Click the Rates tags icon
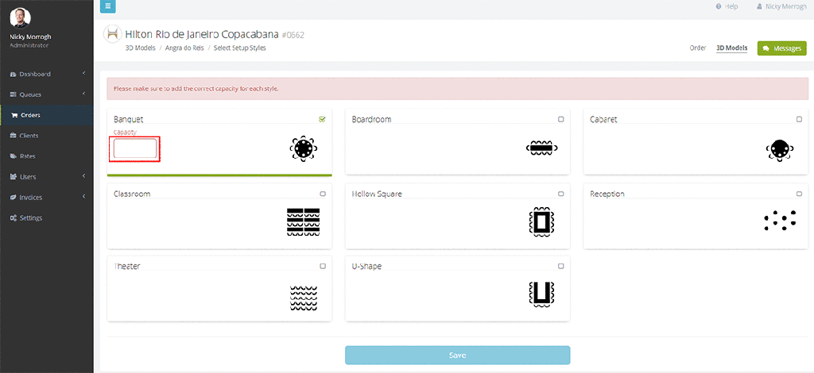Image resolution: width=814 pixels, height=373 pixels. 14,156
